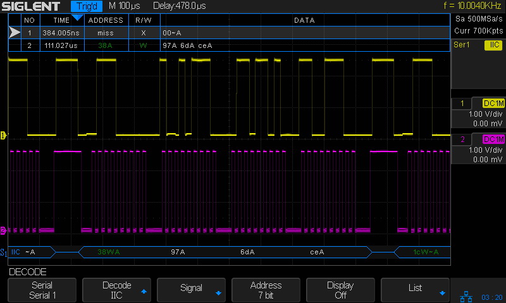Viewport: 506px width, 303px height.
Task: Click the blue trigger position marker triangle
Action: click(77, 17)
